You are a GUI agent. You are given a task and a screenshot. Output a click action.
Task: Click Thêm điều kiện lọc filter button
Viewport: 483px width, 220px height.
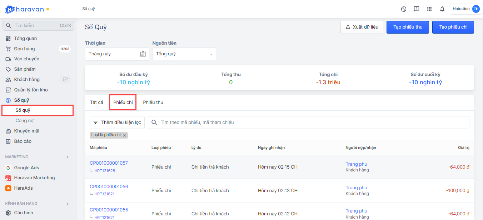[117, 122]
